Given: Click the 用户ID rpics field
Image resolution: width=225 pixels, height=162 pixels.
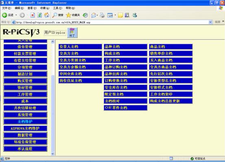Looking at the screenshot, I should point(61,32).
